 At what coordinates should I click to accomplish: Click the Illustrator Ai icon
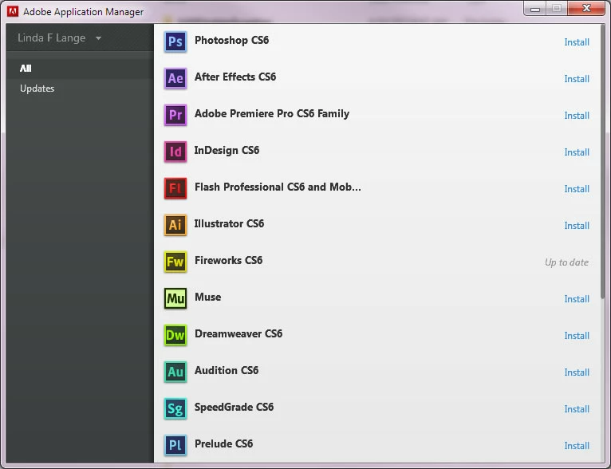coord(175,225)
